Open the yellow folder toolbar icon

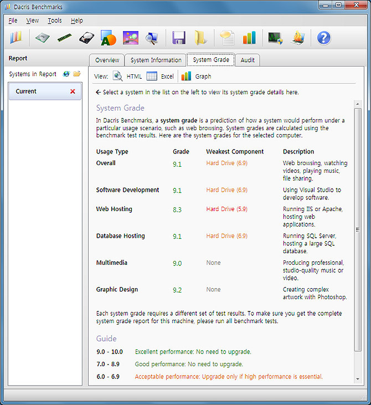click(200, 38)
